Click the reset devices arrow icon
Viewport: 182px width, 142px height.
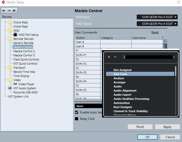pos(14,11)
